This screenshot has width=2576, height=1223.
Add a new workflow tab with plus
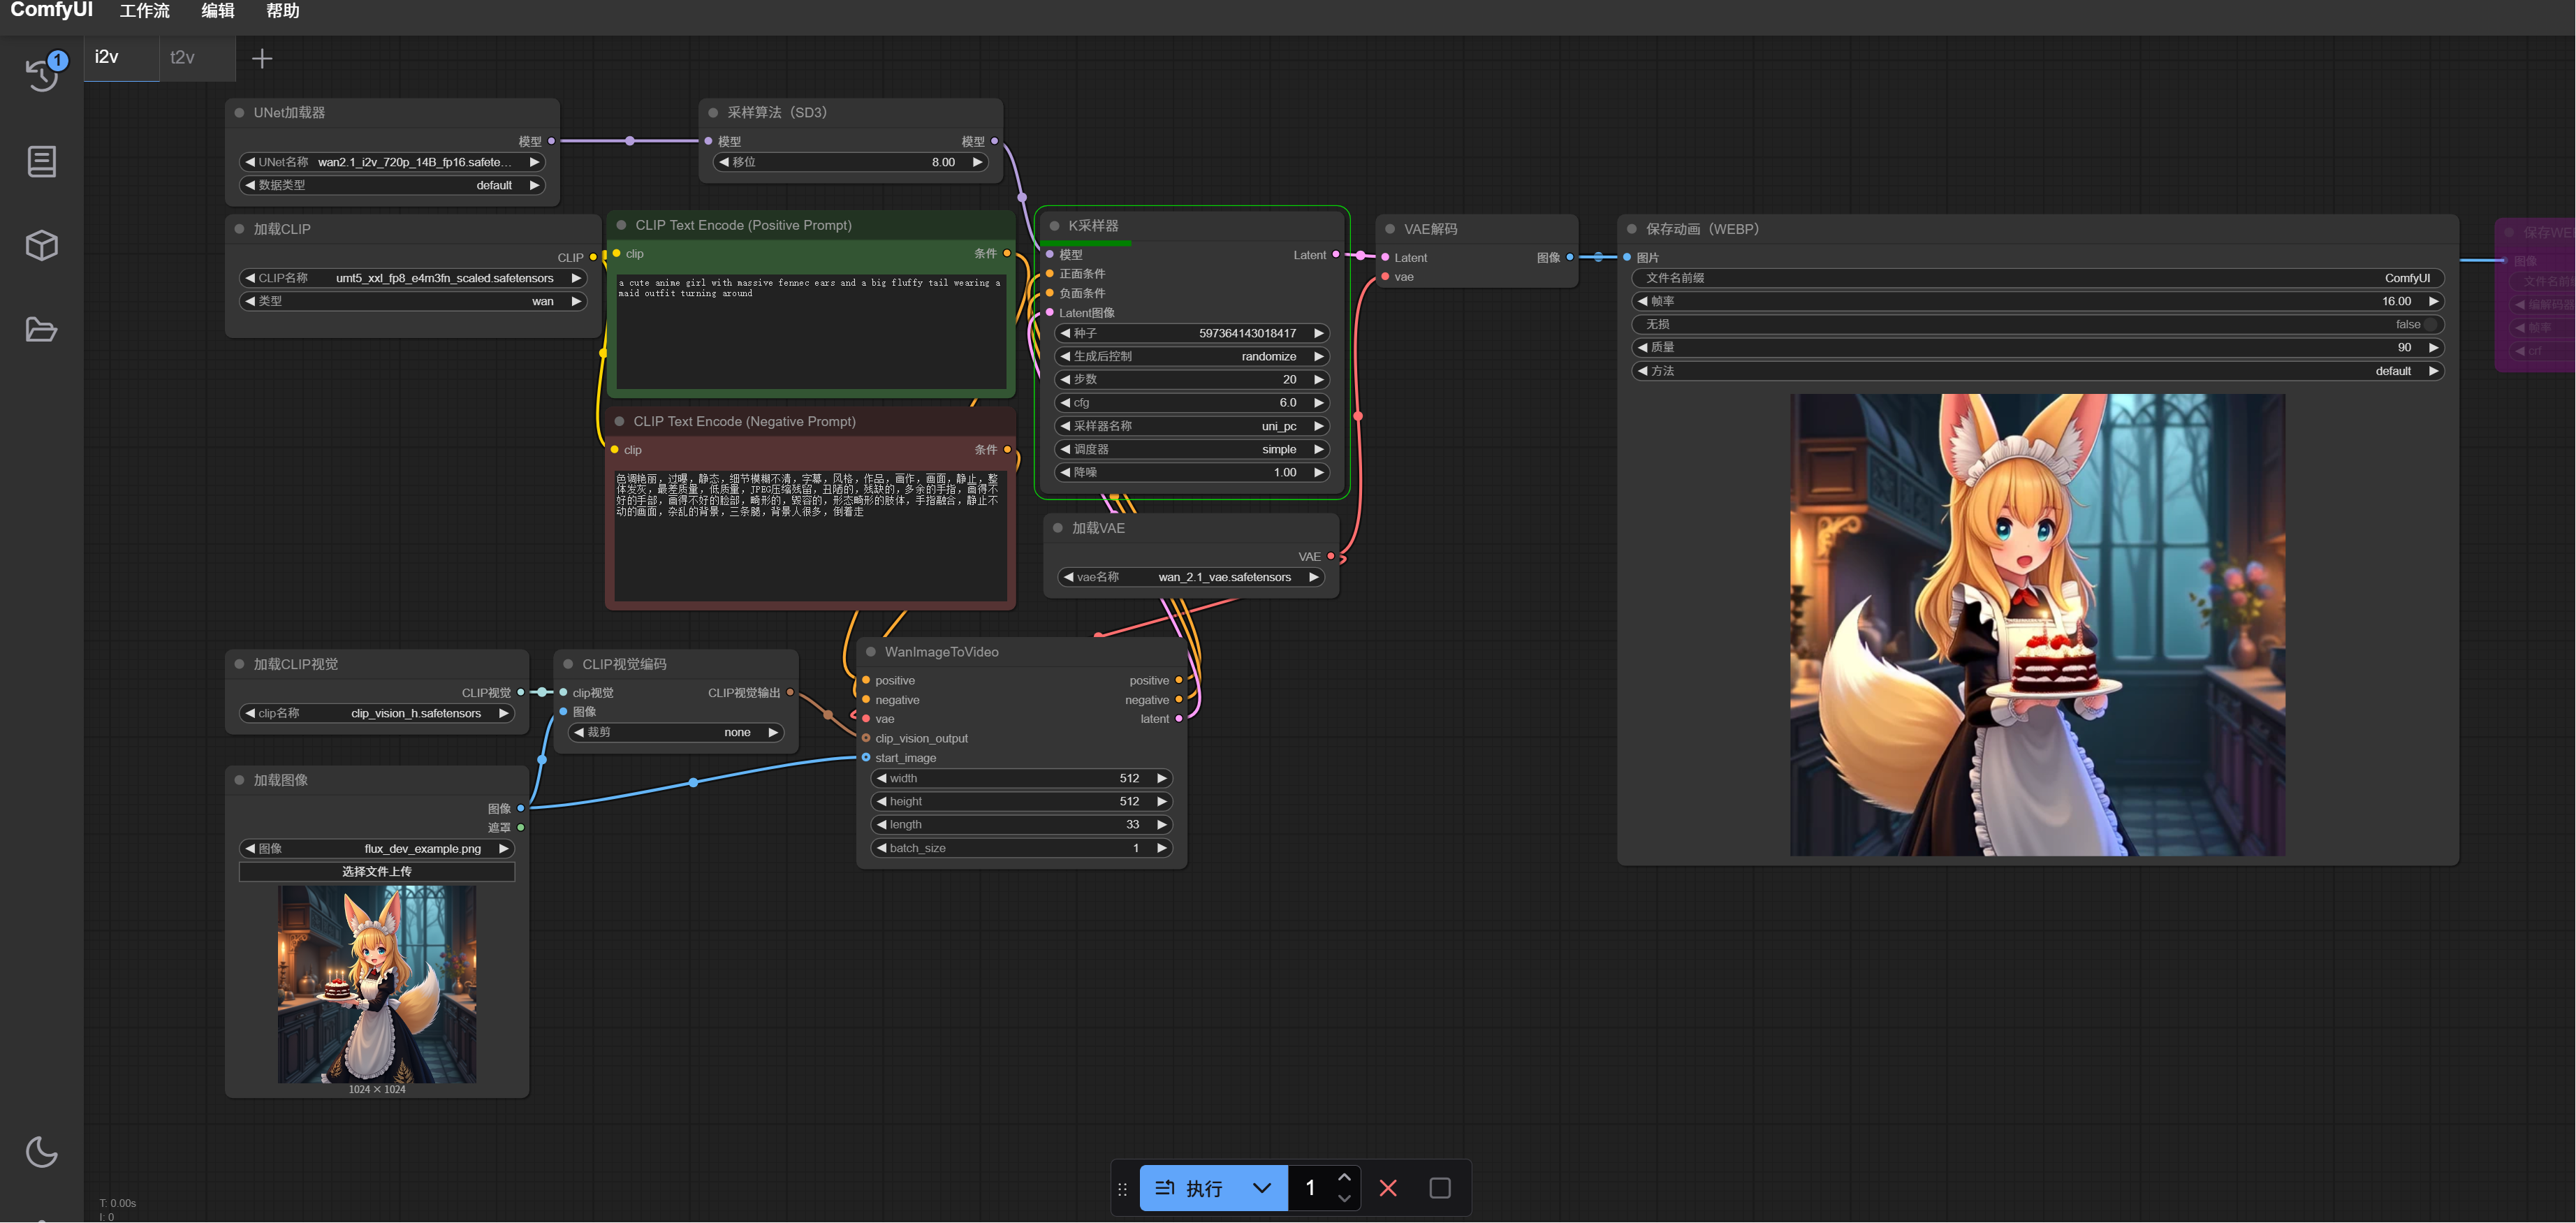click(x=262, y=58)
